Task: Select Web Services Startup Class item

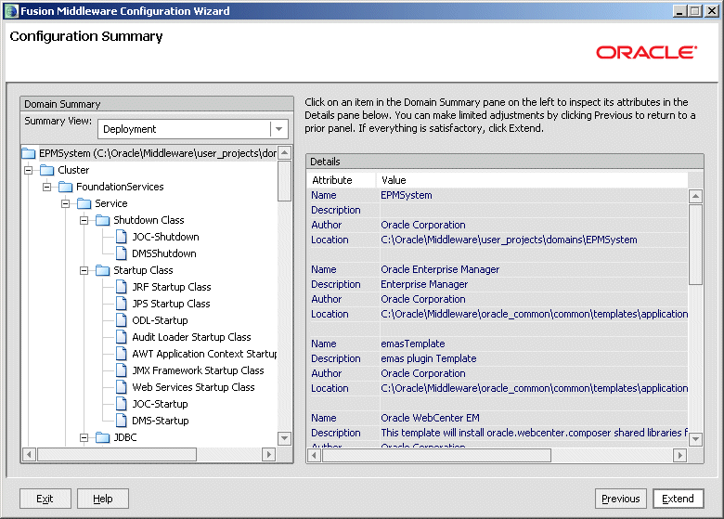Action: (193, 387)
